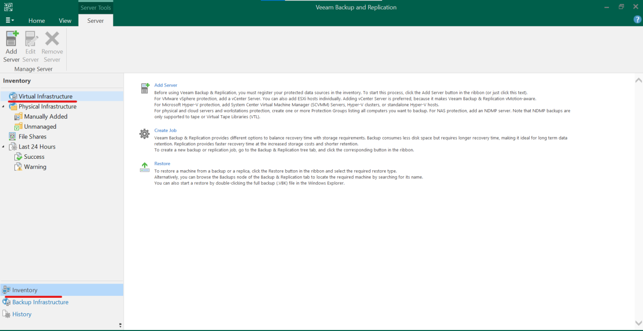Click the Add Server ribbon icon
This screenshot has height=331, width=643.
11,40
